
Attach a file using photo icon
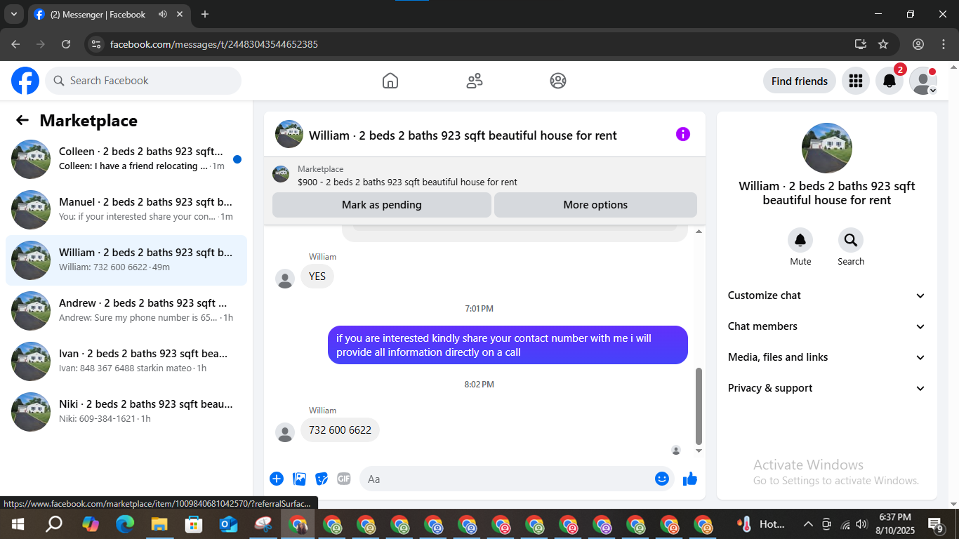[300, 479]
